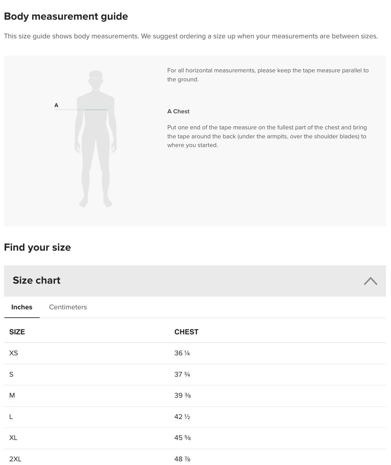Image resolution: width=391 pixels, height=465 pixels.
Task: Select the XL size row label
Action: [x=13, y=438]
